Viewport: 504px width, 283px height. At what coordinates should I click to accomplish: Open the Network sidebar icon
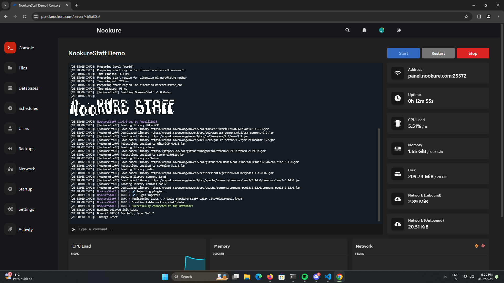(x=10, y=169)
